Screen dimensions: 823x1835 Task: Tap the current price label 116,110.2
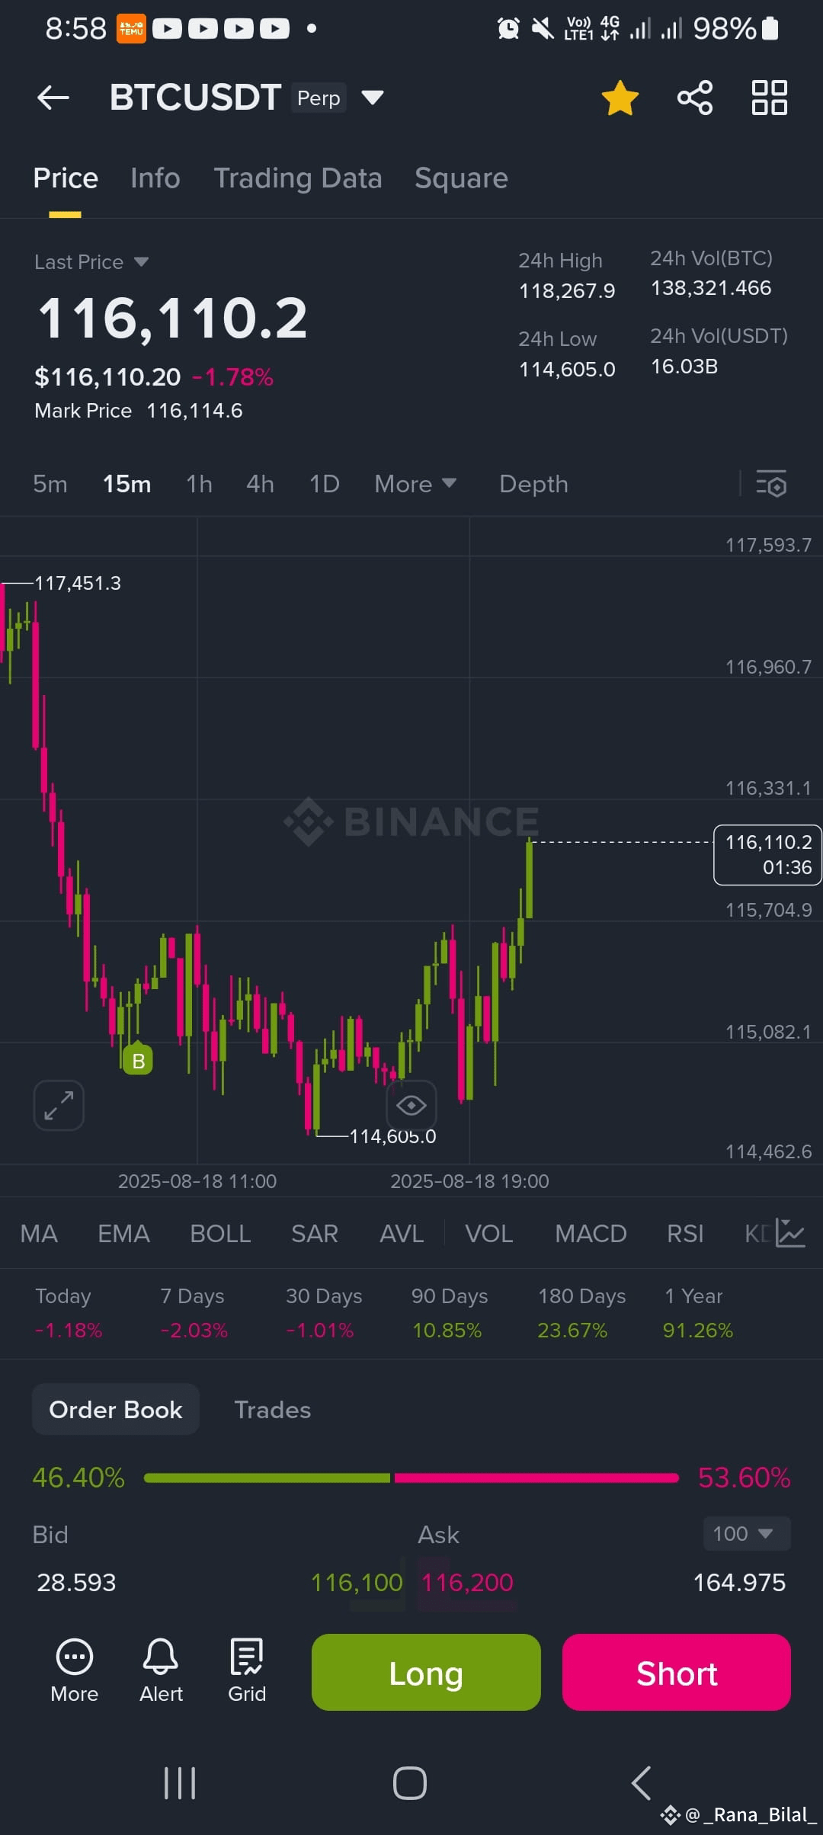tap(767, 854)
